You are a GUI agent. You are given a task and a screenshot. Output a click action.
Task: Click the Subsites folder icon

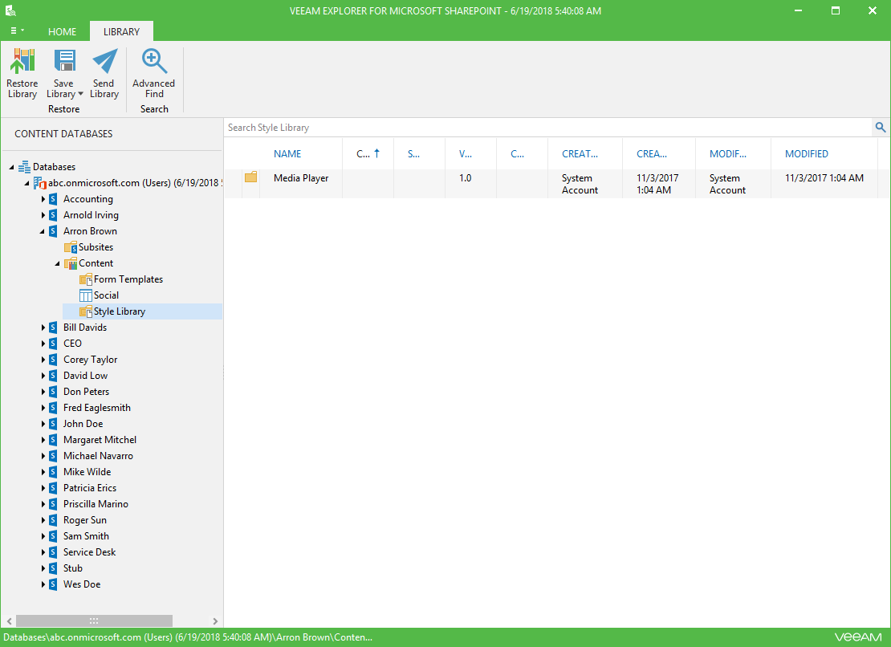tap(71, 247)
